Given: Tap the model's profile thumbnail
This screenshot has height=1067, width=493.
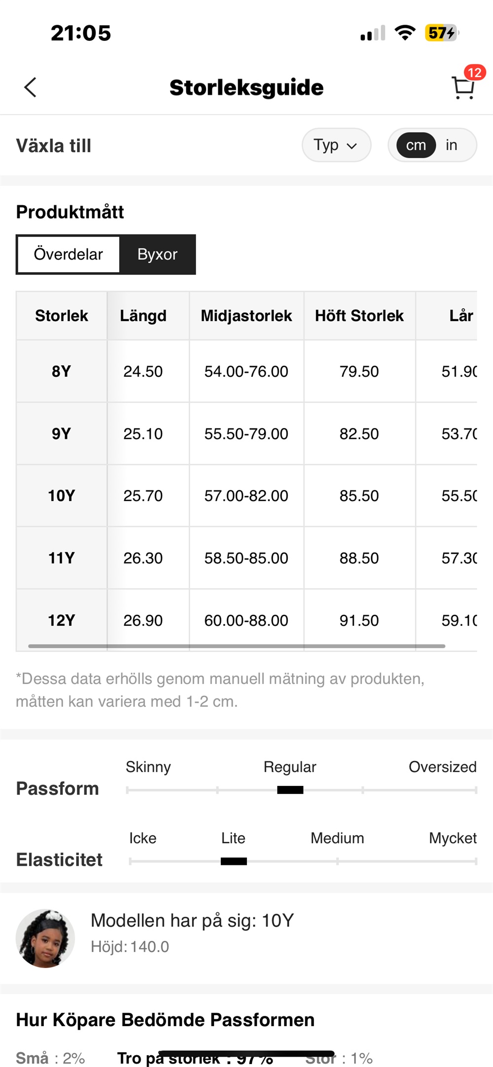Looking at the screenshot, I should tap(45, 938).
